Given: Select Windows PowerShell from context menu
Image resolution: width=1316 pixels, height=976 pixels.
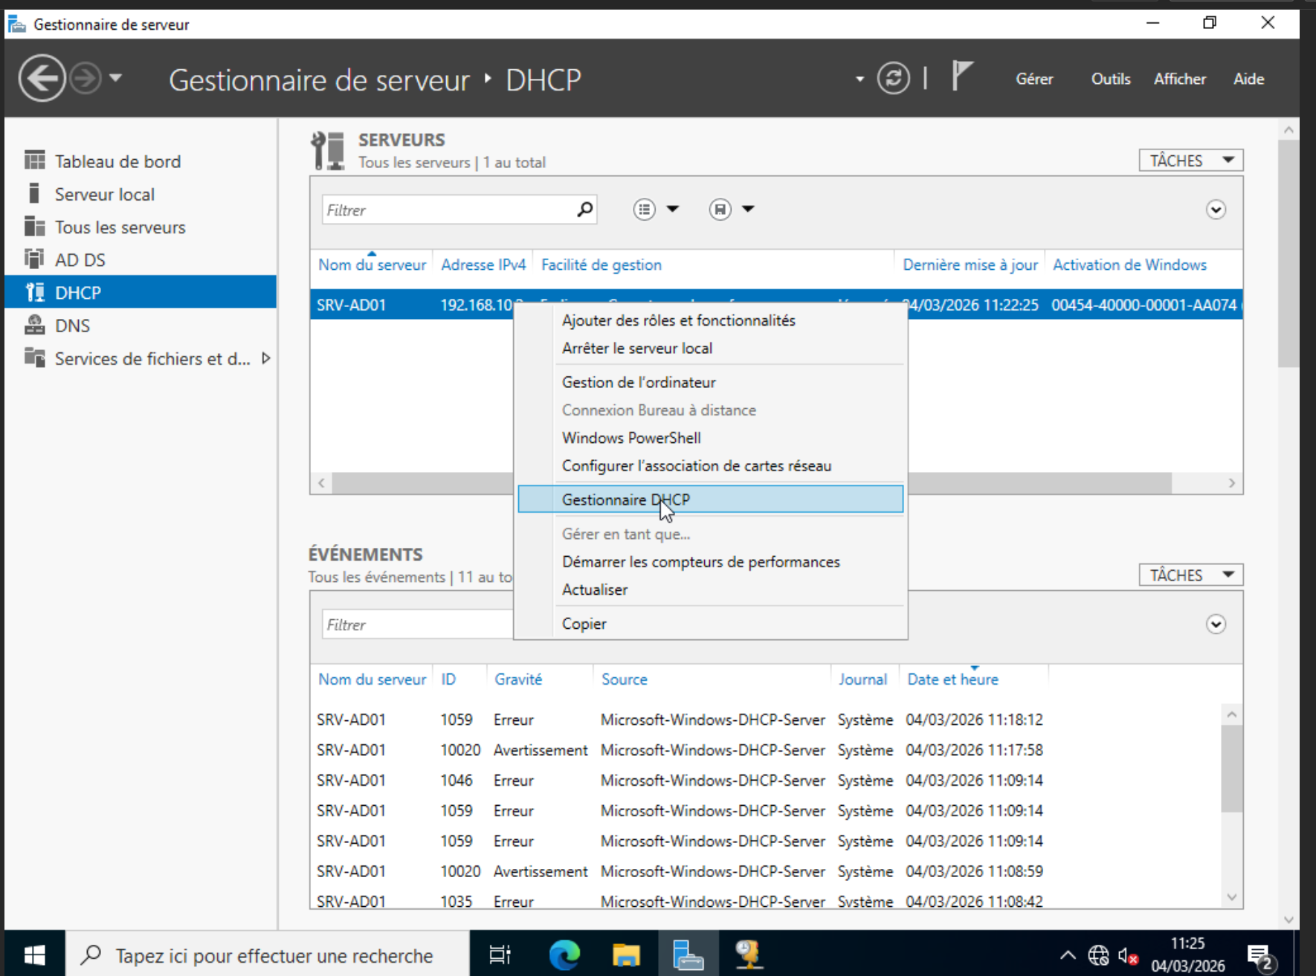Looking at the screenshot, I should 630,438.
